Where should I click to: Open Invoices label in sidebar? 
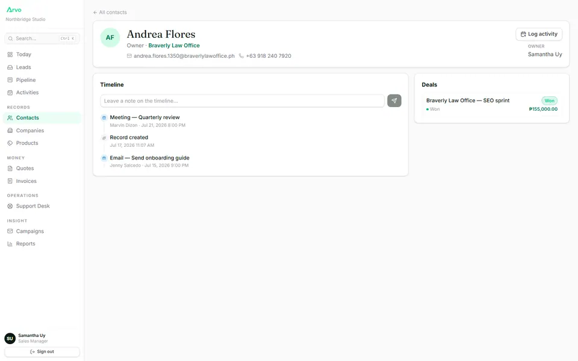26,181
